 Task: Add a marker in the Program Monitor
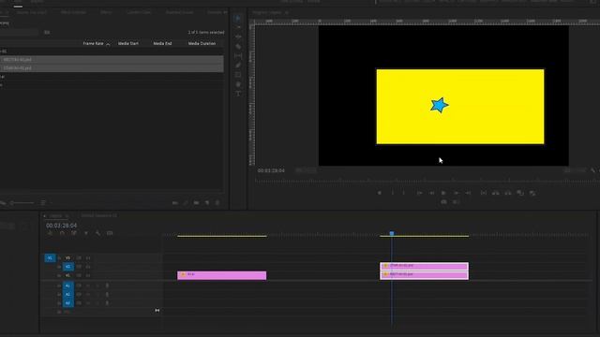[x=379, y=193]
